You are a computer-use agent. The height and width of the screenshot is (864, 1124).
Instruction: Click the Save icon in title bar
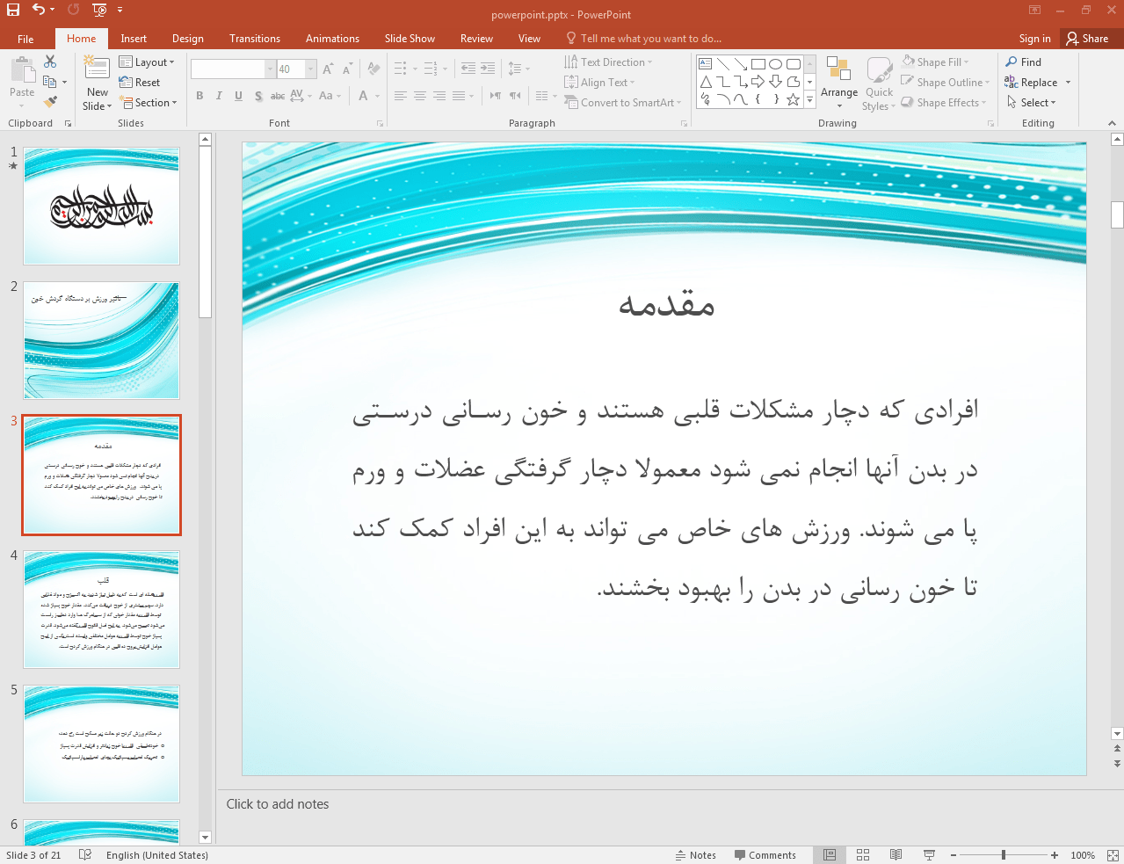(13, 10)
